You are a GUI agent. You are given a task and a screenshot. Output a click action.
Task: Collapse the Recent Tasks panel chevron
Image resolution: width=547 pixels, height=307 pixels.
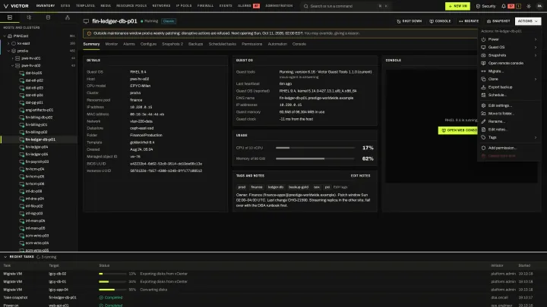(x=5, y=257)
